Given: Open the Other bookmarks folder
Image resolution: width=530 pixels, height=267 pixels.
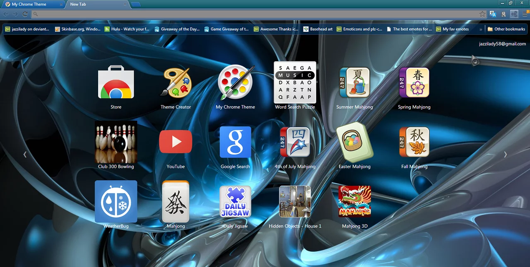Looking at the screenshot, I should coord(506,29).
